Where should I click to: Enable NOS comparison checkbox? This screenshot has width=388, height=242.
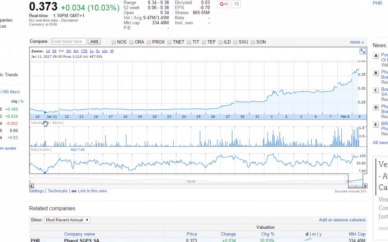click(x=114, y=42)
